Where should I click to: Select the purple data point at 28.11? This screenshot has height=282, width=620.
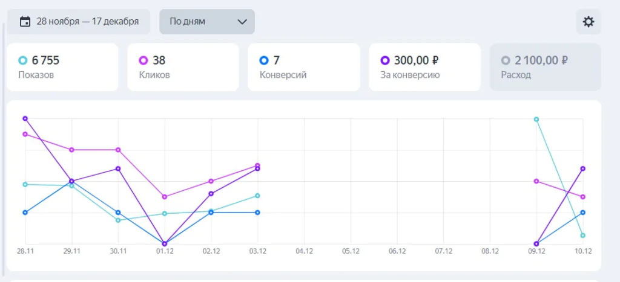pos(25,118)
